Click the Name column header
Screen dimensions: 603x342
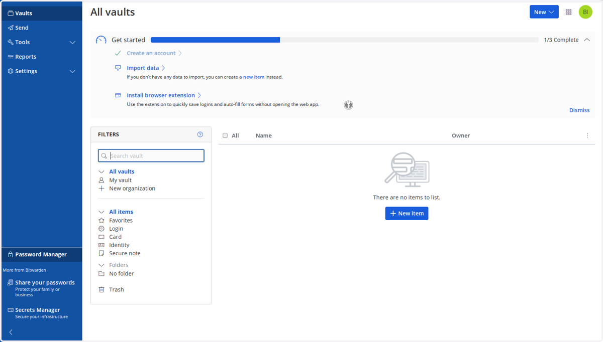pos(263,135)
